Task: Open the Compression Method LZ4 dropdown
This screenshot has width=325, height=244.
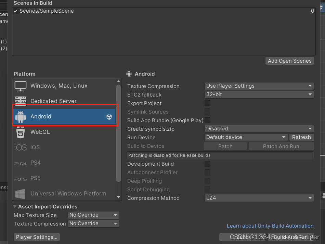Action: [x=259, y=198]
